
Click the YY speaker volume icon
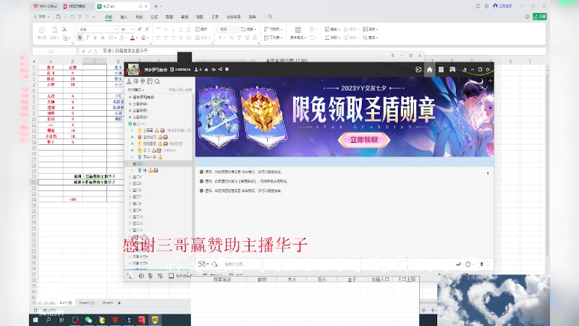point(141,276)
